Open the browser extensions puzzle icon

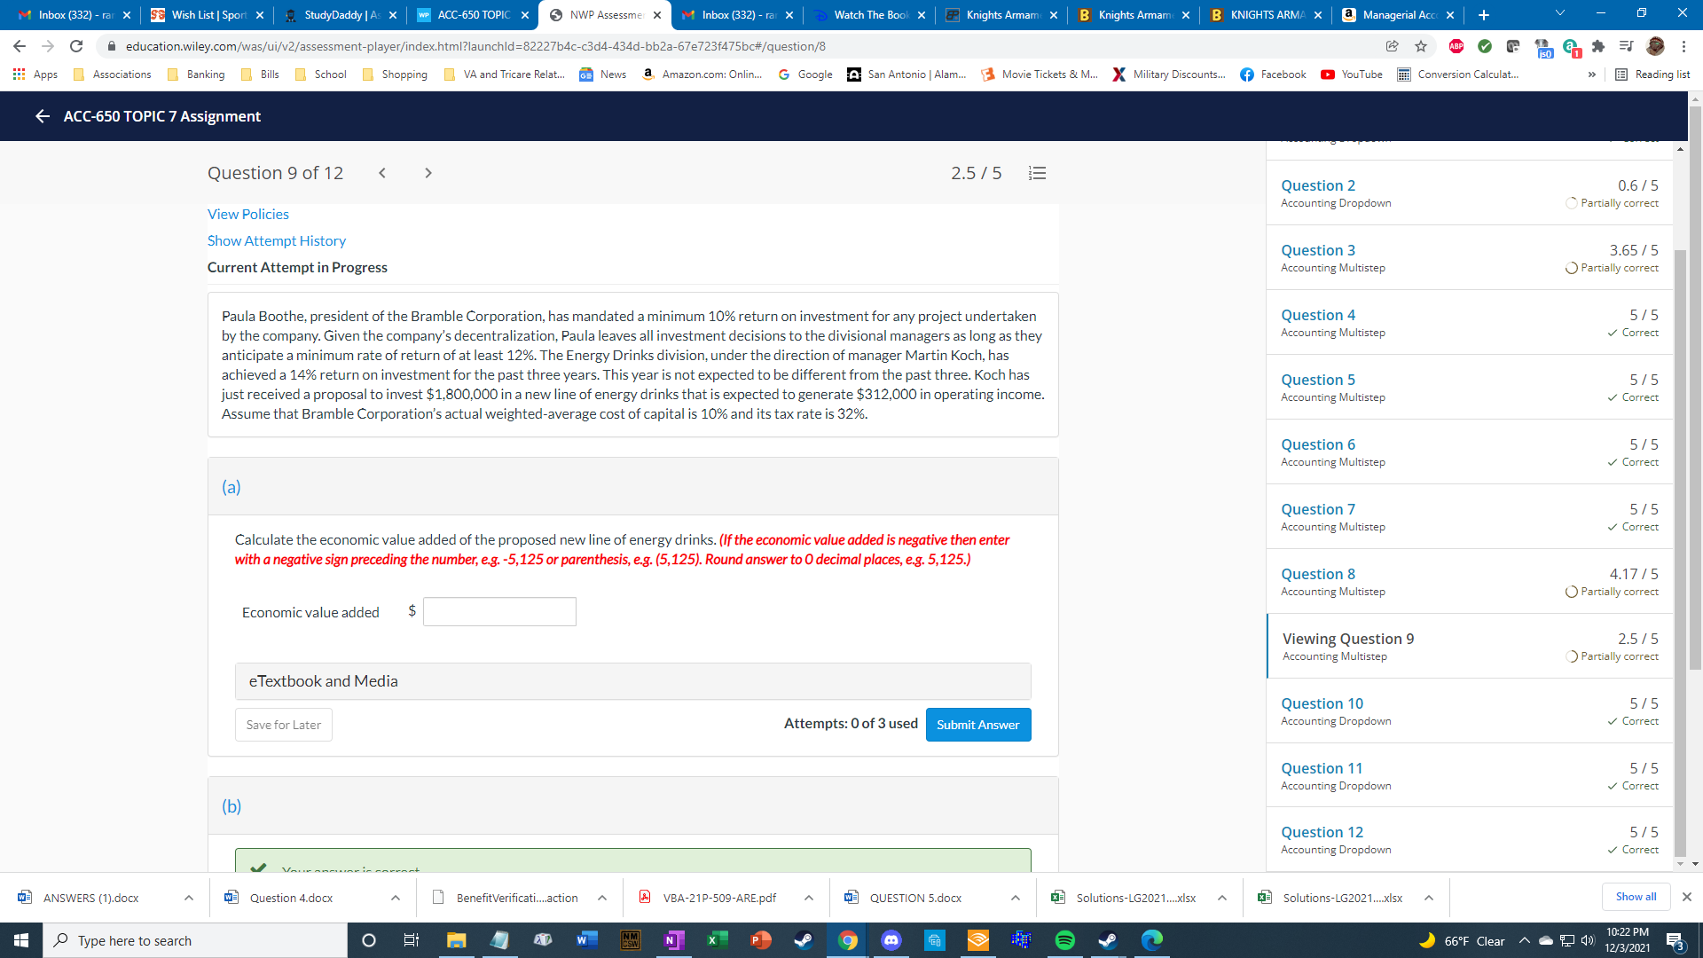click(x=1598, y=46)
